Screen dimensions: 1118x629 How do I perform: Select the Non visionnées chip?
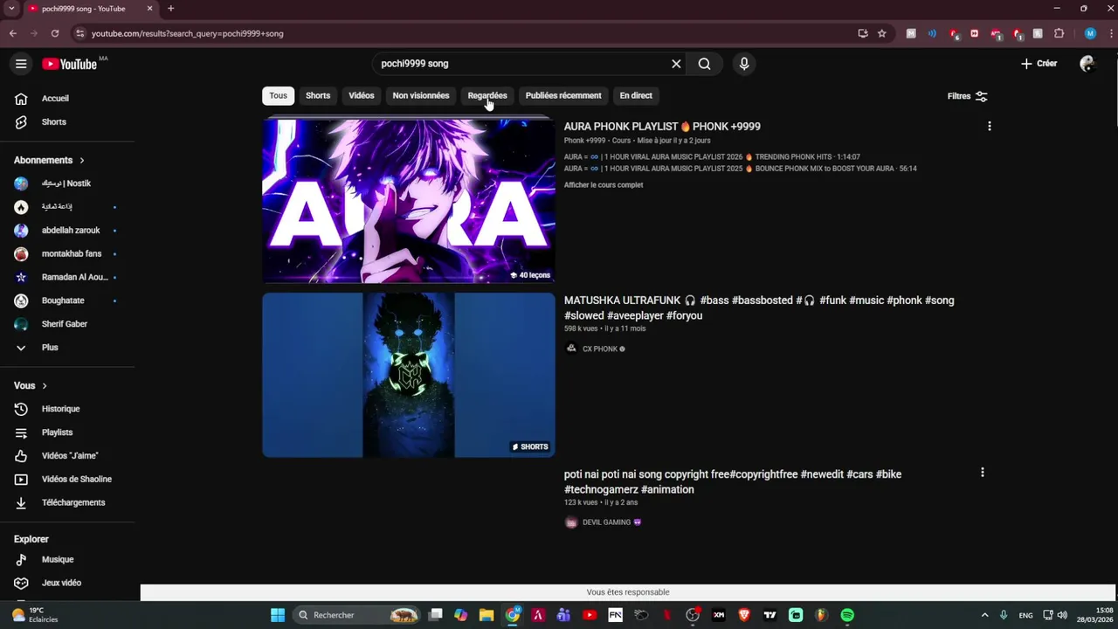click(421, 95)
